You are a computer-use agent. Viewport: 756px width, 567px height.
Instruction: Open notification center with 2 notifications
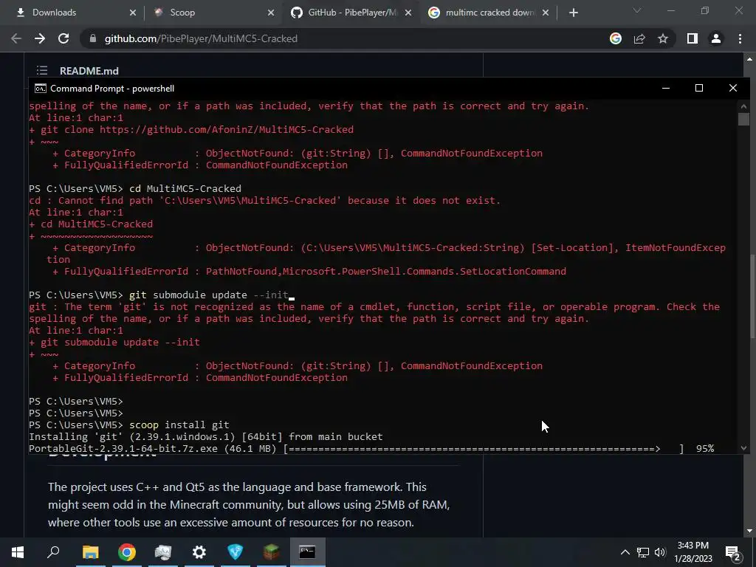733,552
